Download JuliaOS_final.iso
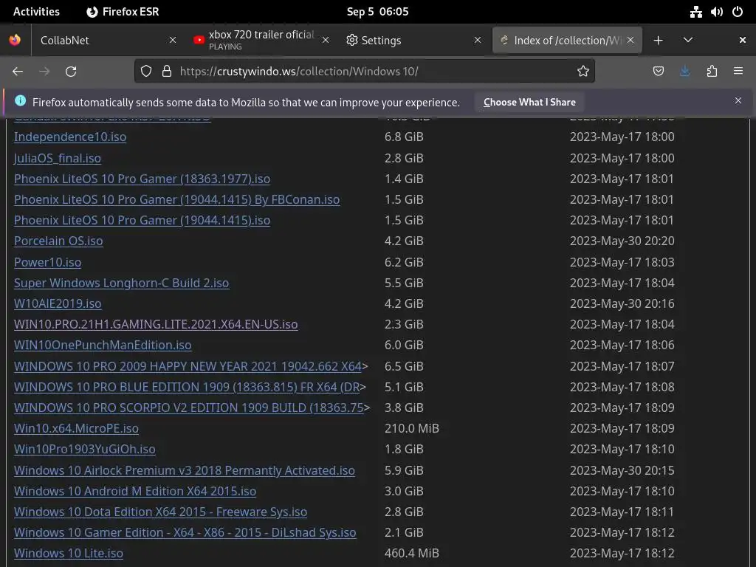The height and width of the screenshot is (567, 756). point(58,158)
